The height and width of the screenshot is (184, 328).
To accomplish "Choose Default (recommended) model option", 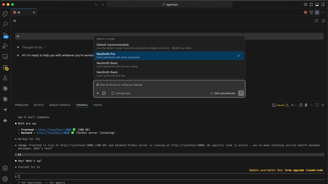I will click(x=169, y=46).
